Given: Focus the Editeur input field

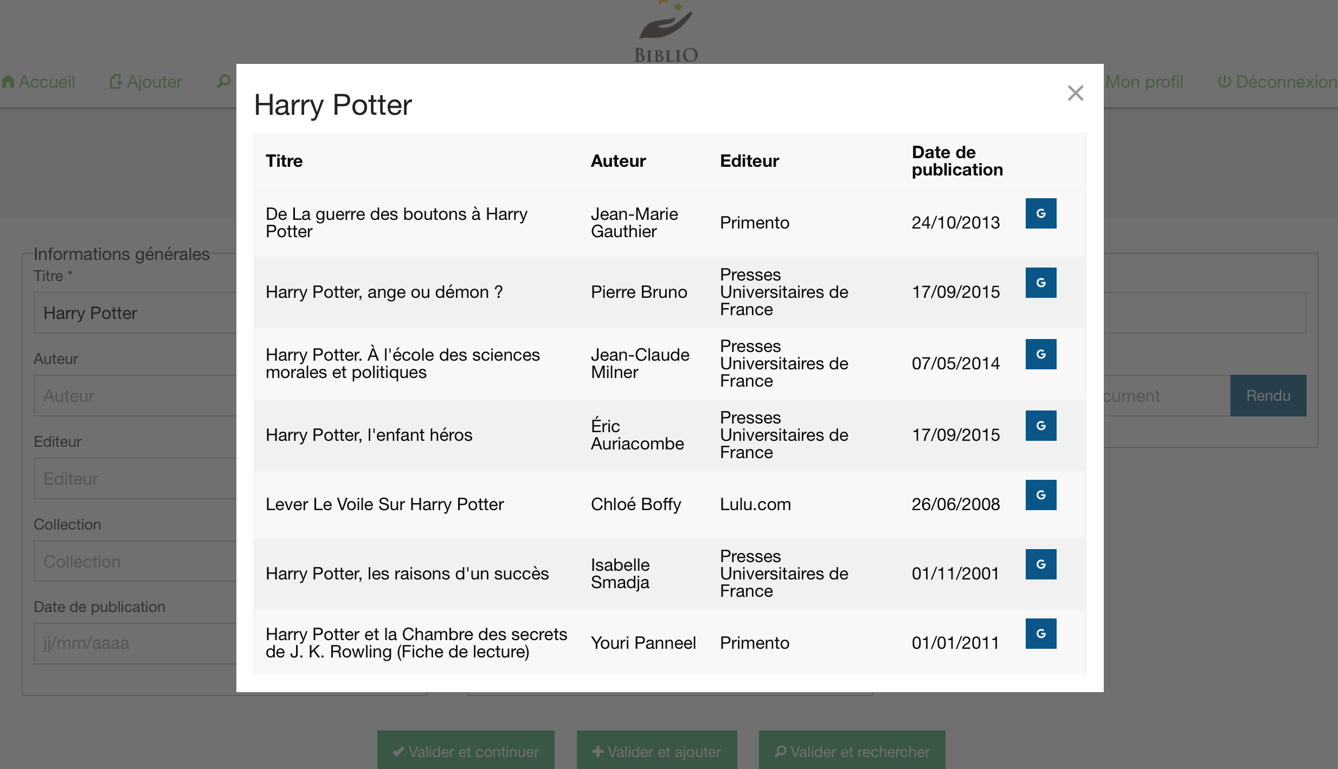Looking at the screenshot, I should tap(136, 479).
